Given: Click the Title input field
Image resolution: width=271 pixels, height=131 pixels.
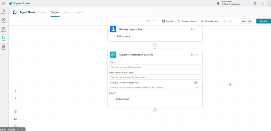Looking at the screenshot, I should coord(155,67).
